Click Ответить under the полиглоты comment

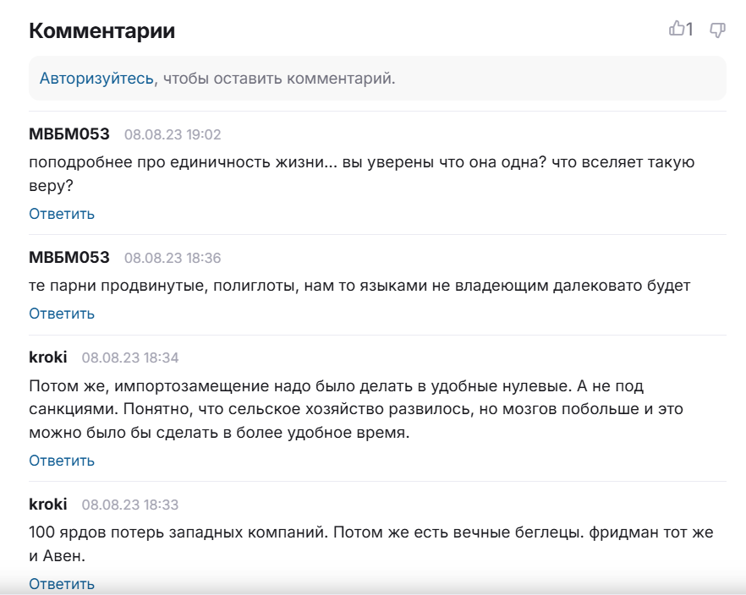(x=62, y=314)
